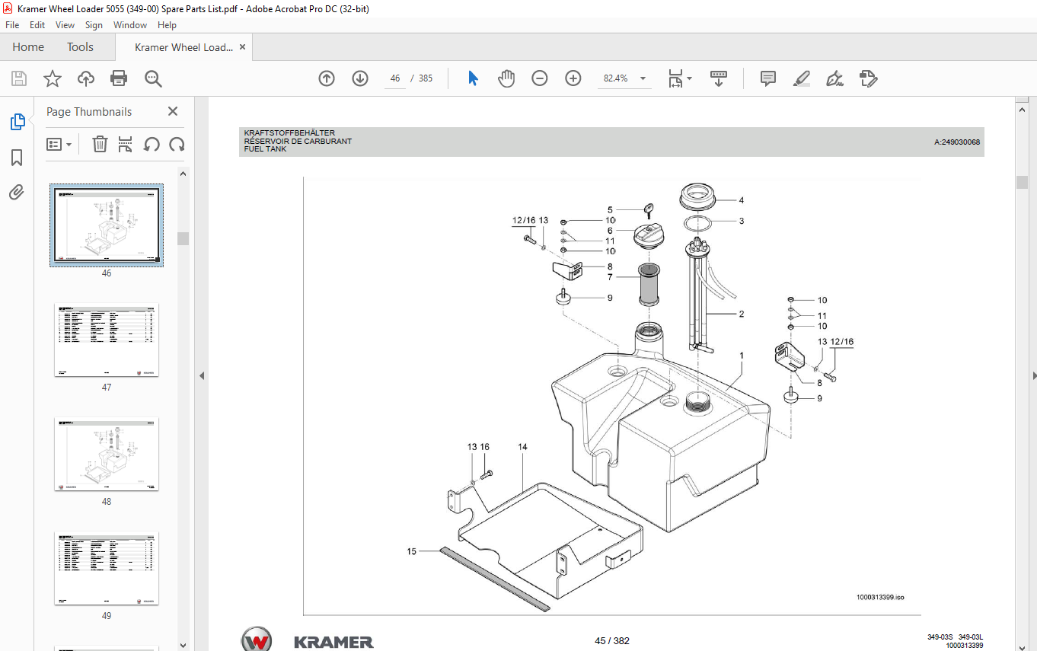The width and height of the screenshot is (1037, 651).
Task: Open the fit page options icon
Action: pyautogui.click(x=675, y=78)
